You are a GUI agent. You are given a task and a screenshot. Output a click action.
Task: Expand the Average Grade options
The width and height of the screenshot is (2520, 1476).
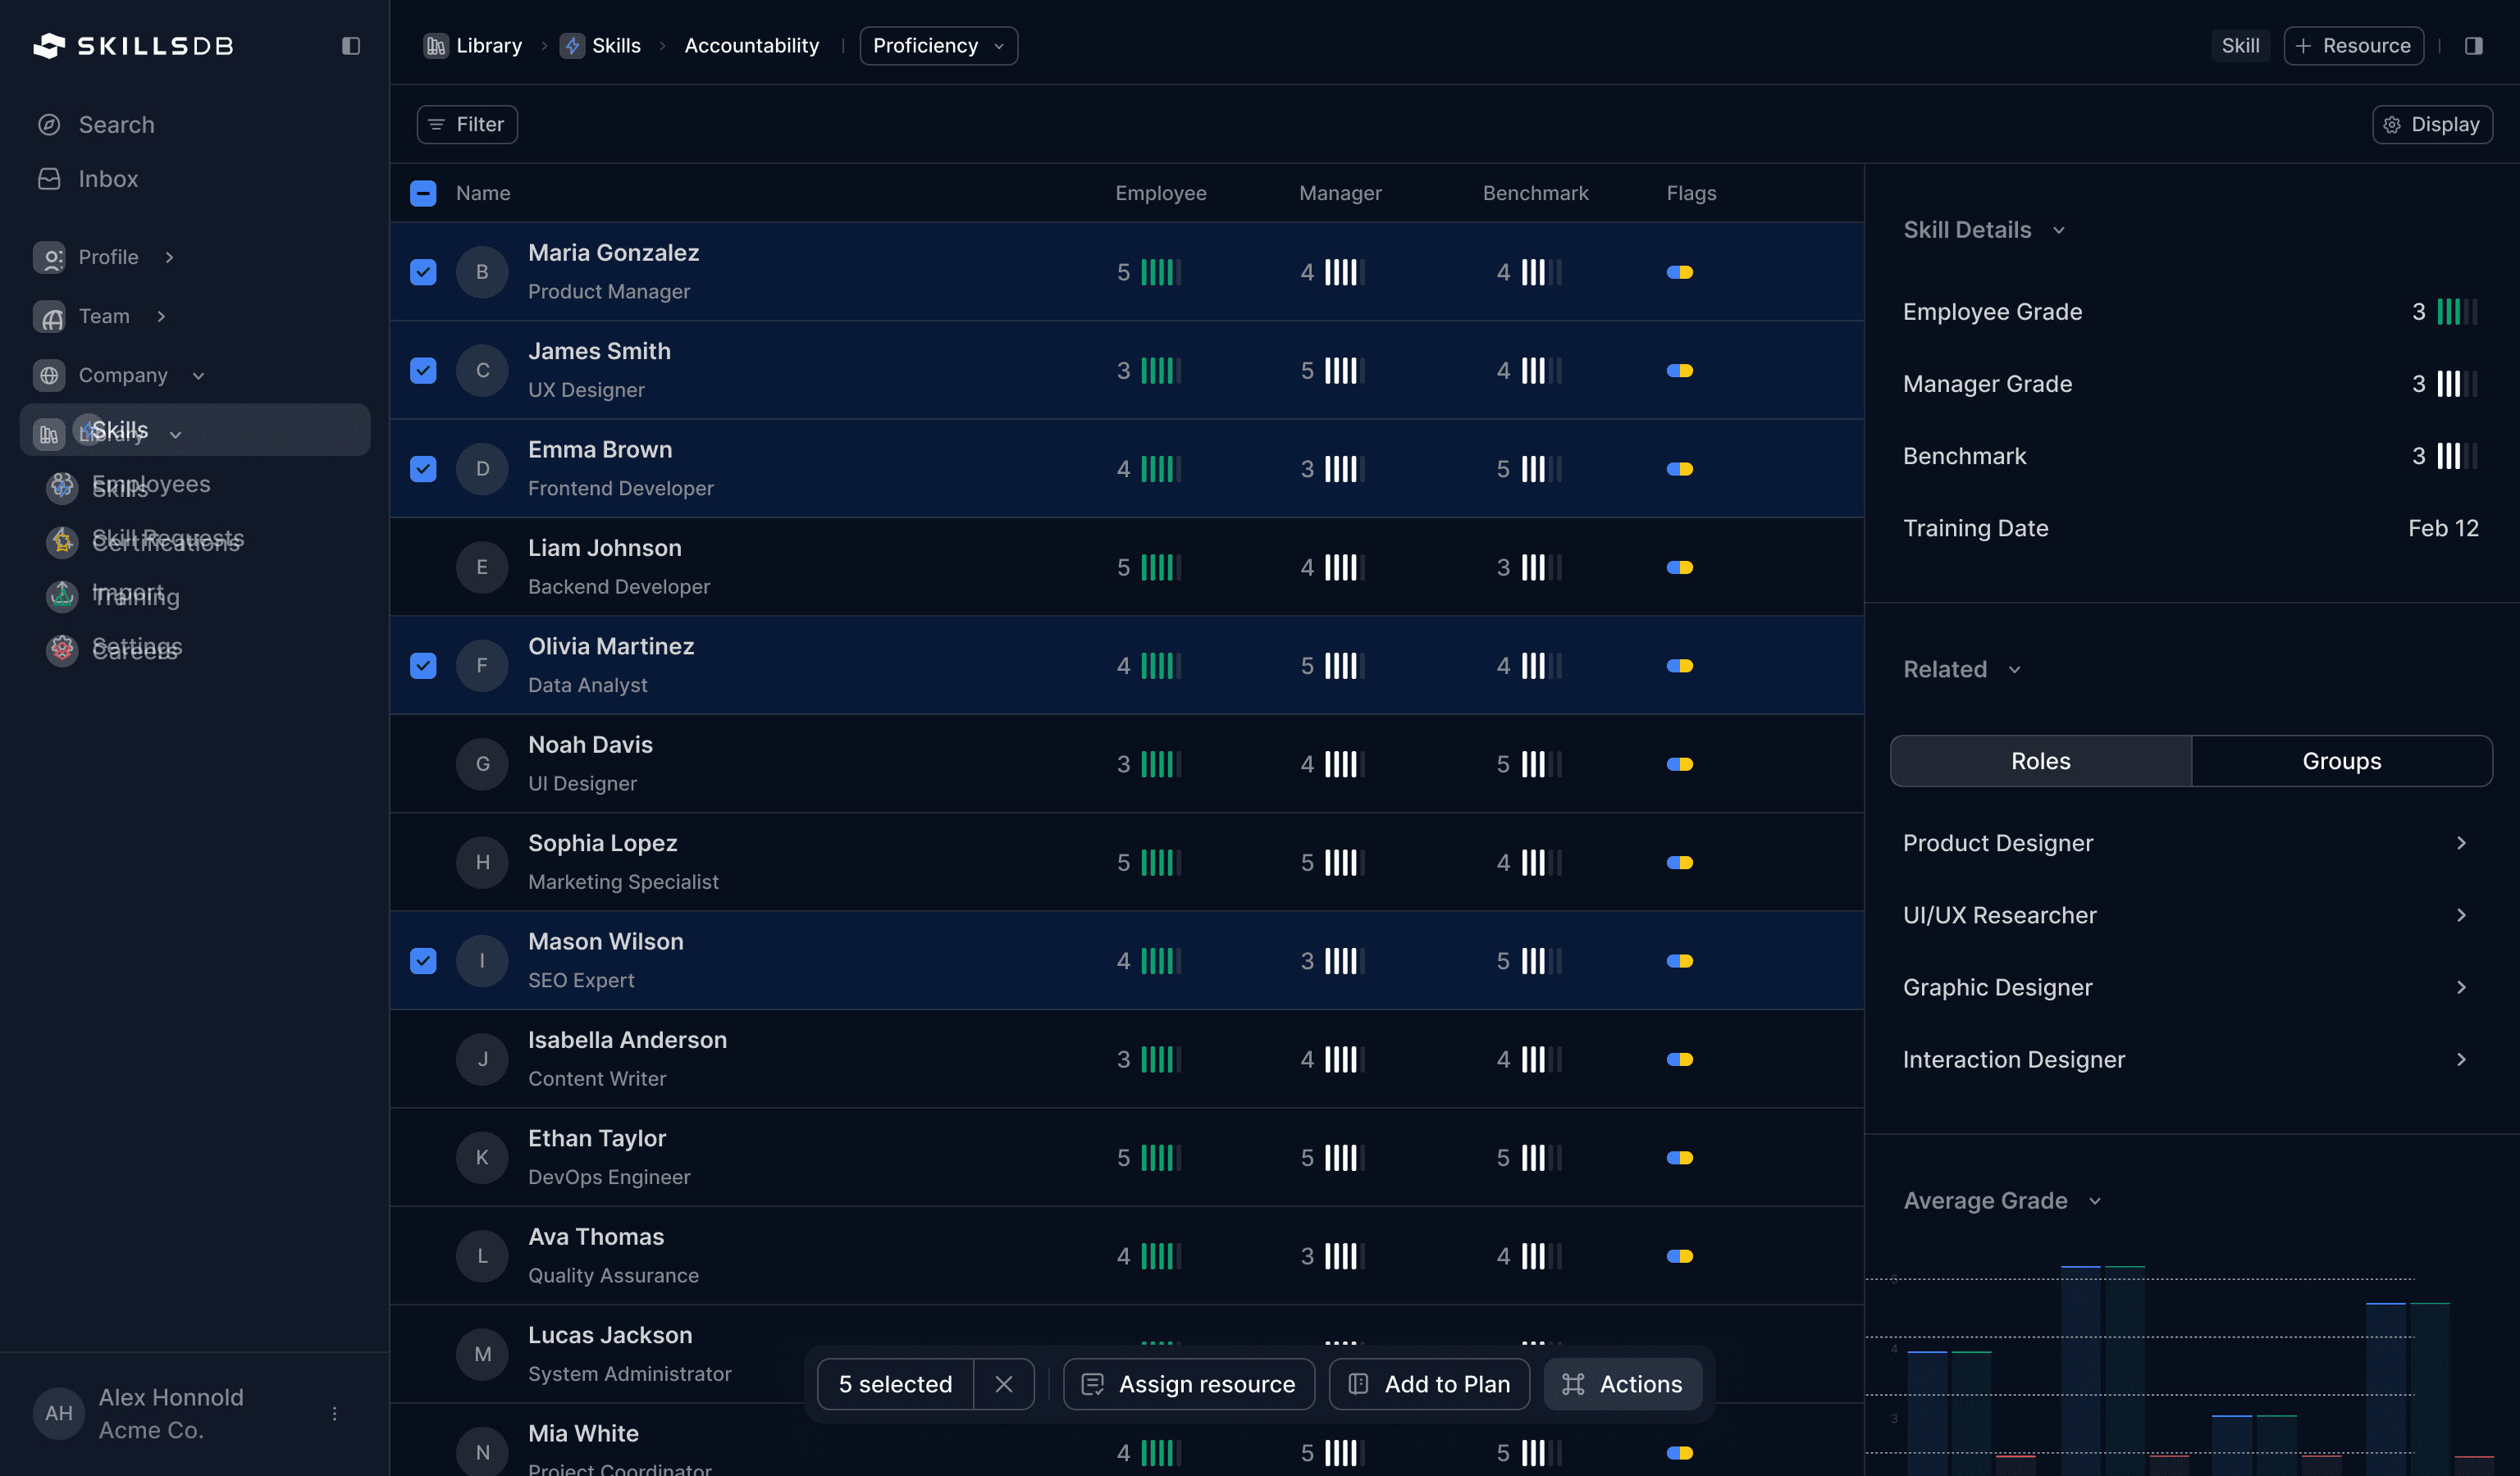tap(2095, 1201)
